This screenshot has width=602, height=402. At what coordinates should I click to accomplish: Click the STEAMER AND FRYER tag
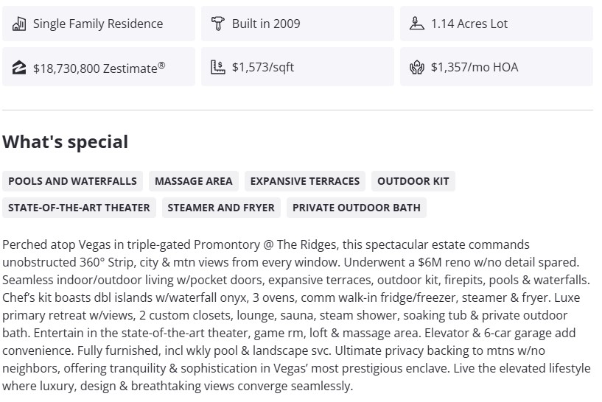[x=221, y=208]
